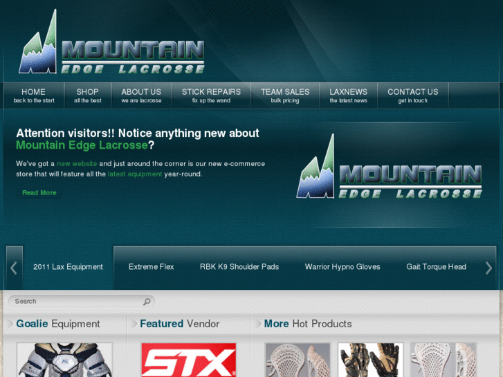This screenshot has height=377, width=503.
Task: Follow the 'new website' link
Action: pos(77,164)
